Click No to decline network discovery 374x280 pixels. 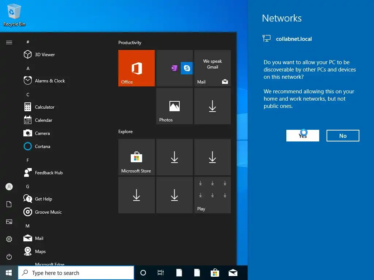[x=343, y=136]
